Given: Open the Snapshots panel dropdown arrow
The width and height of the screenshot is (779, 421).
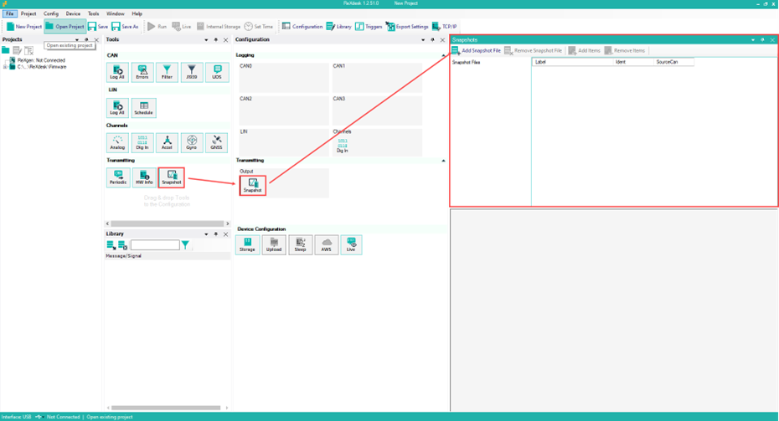Looking at the screenshot, I should pyautogui.click(x=752, y=39).
